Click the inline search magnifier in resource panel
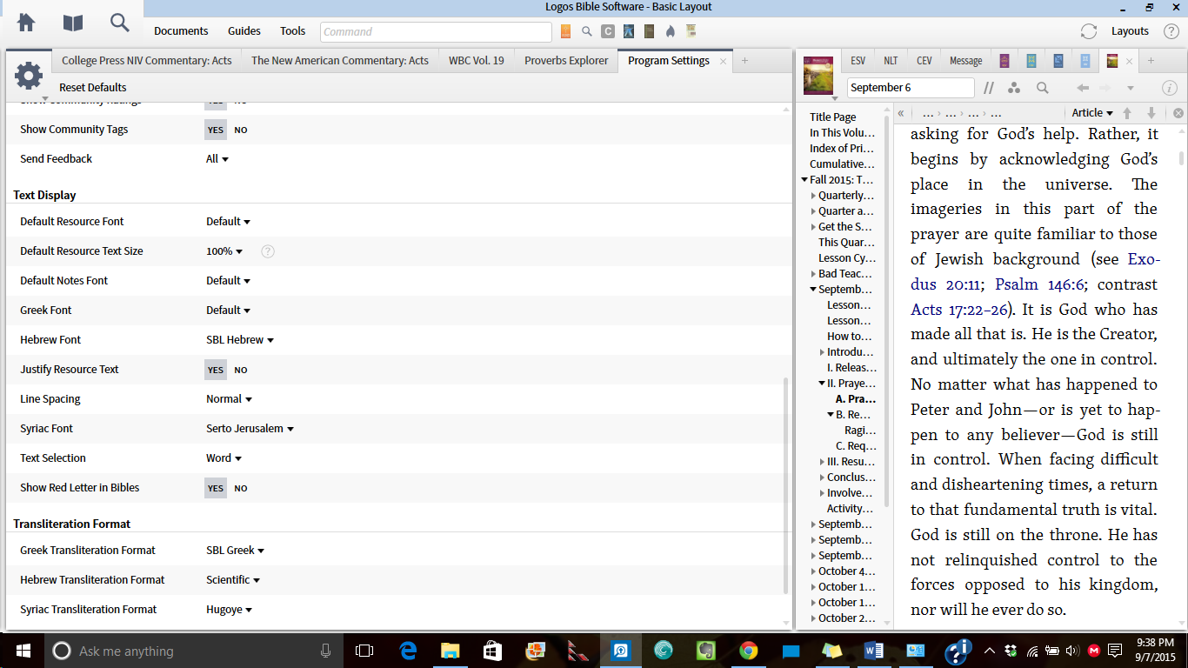This screenshot has width=1188, height=668. click(x=1042, y=88)
